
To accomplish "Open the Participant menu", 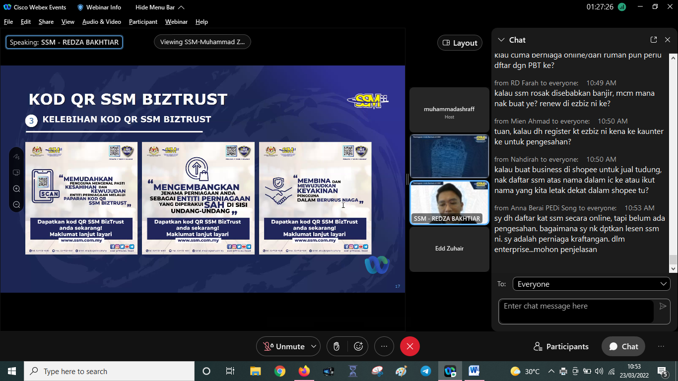I will click(143, 22).
